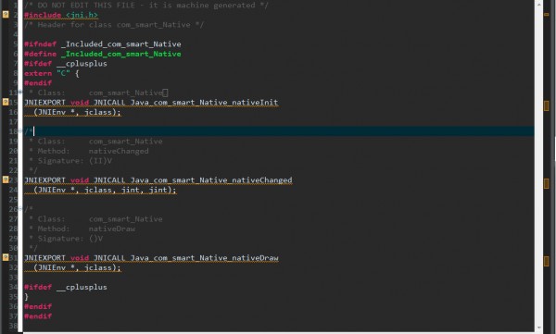Expand folded comment at line 11
This screenshot has width=556, height=334.
click(21, 93)
